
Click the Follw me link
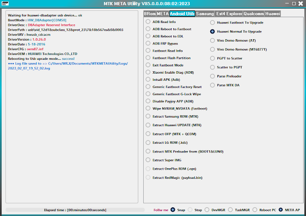161,210
